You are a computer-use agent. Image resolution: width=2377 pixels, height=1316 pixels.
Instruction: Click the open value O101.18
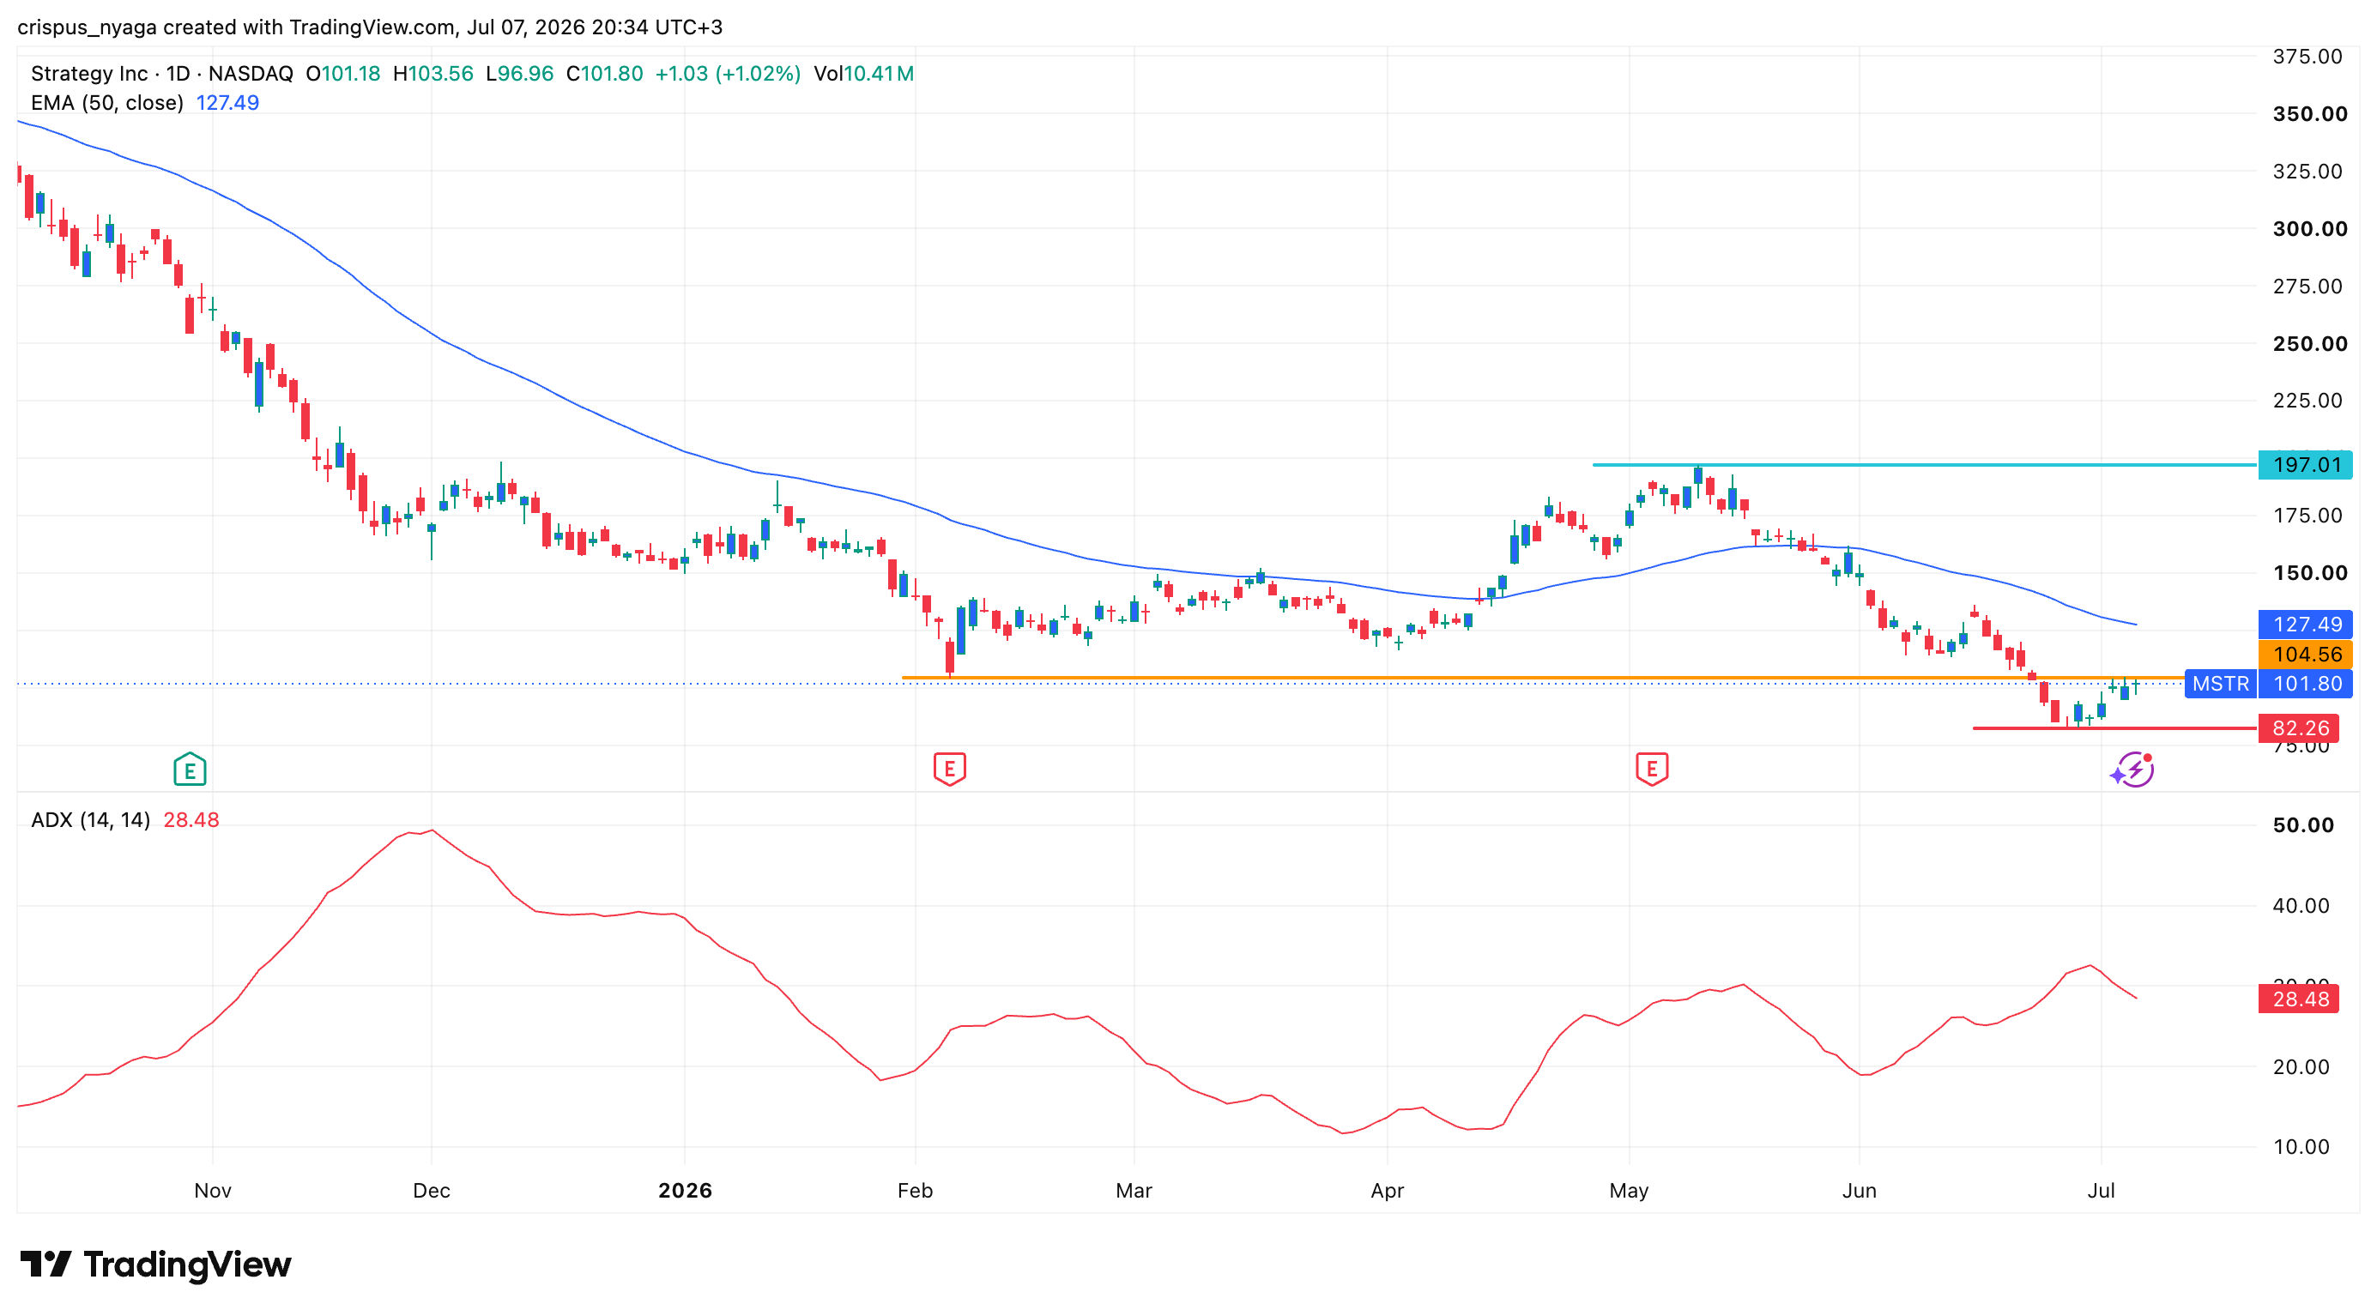[342, 74]
